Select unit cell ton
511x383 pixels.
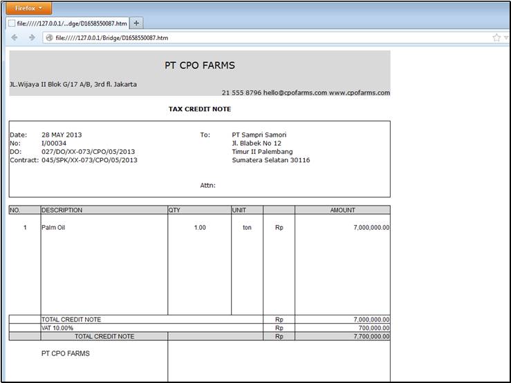tap(247, 228)
